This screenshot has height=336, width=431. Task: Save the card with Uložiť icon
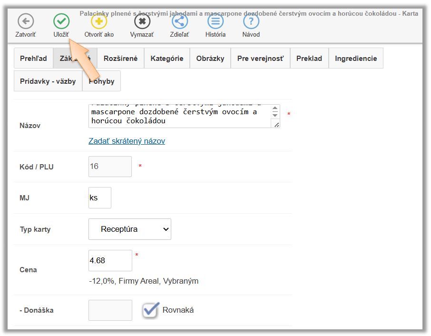61,21
